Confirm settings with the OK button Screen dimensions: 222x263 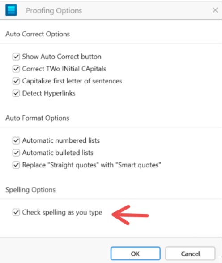coord(135,254)
